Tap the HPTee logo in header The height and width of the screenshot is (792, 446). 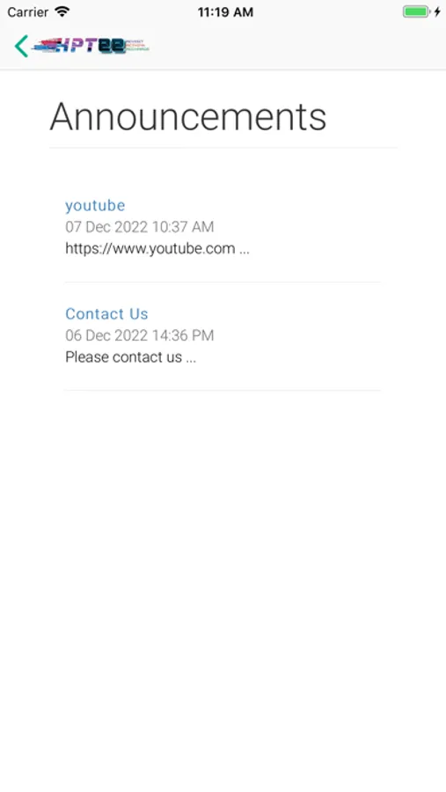click(x=90, y=46)
